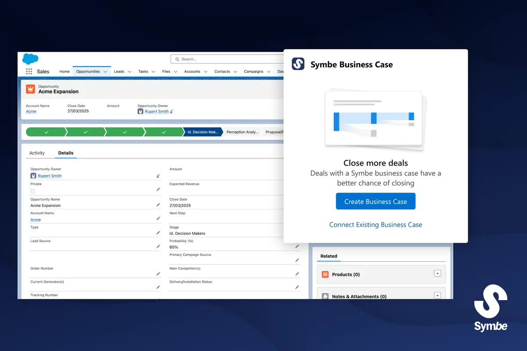Open Rupert Smith link in header
Screen dimensions: 527x351
(157, 111)
